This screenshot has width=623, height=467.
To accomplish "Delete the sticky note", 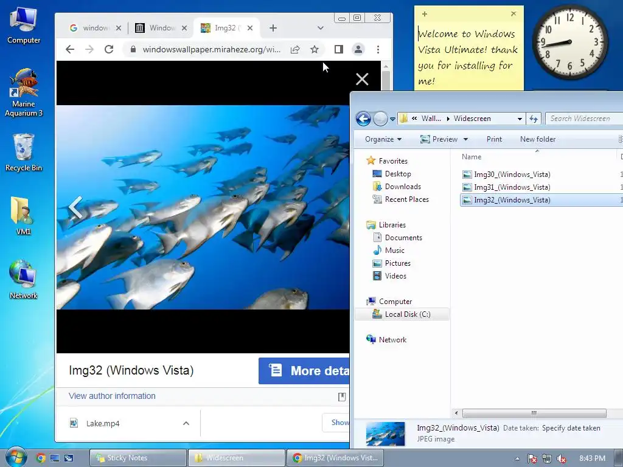I will pyautogui.click(x=513, y=14).
